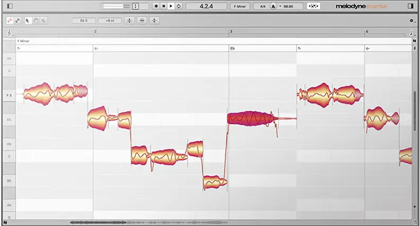Open the F Minor key selector in top bar
The image size is (420, 226).
click(240, 6)
